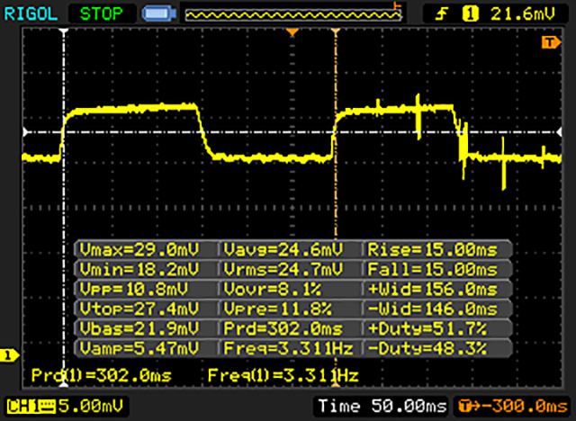The width and height of the screenshot is (576, 421).
Task: Click the -300.0ms trigger offset readout
Action: tap(513, 406)
